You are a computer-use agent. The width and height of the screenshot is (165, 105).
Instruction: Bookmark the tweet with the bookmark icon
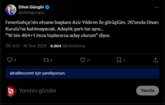119,60
